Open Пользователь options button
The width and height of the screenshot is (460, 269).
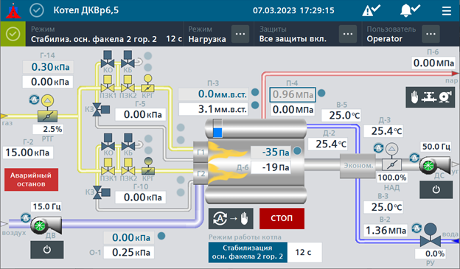[x=431, y=34]
